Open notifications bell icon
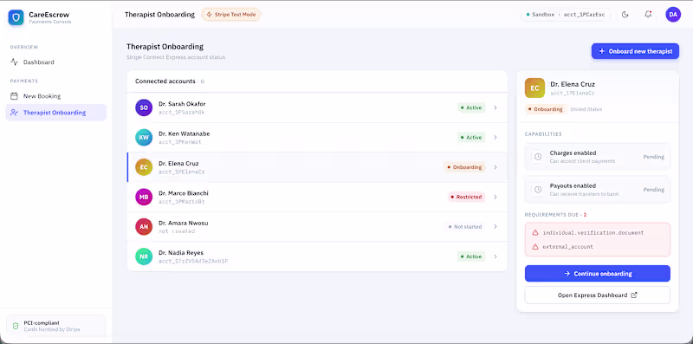This screenshot has width=693, height=344. tap(648, 15)
